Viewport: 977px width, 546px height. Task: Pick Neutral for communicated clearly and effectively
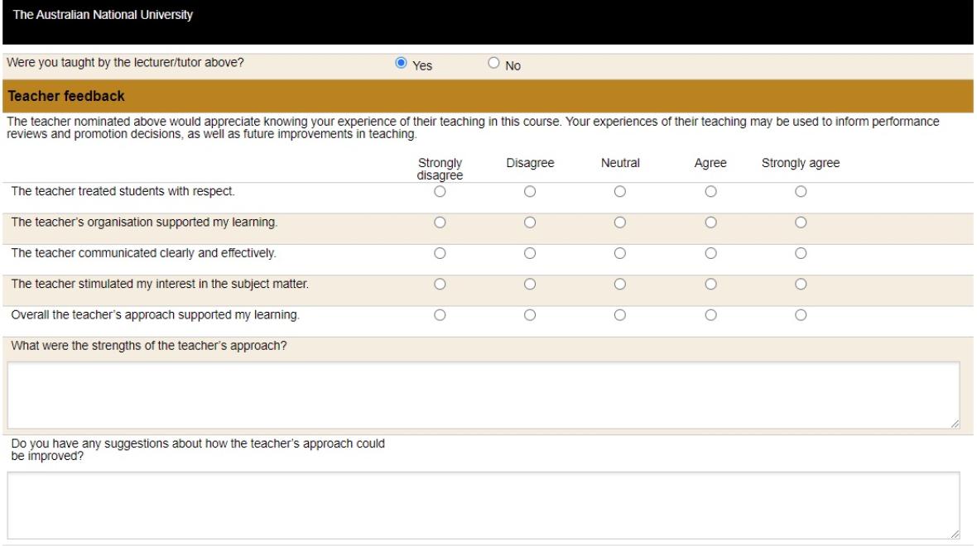tap(620, 253)
